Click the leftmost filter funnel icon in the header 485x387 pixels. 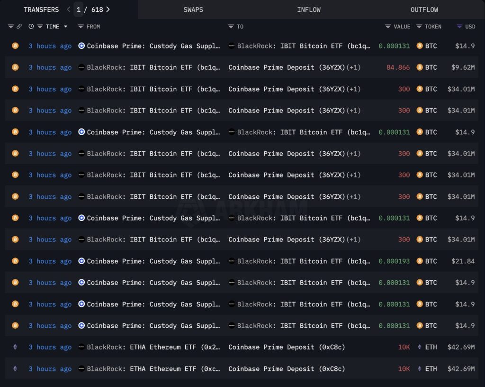10,27
